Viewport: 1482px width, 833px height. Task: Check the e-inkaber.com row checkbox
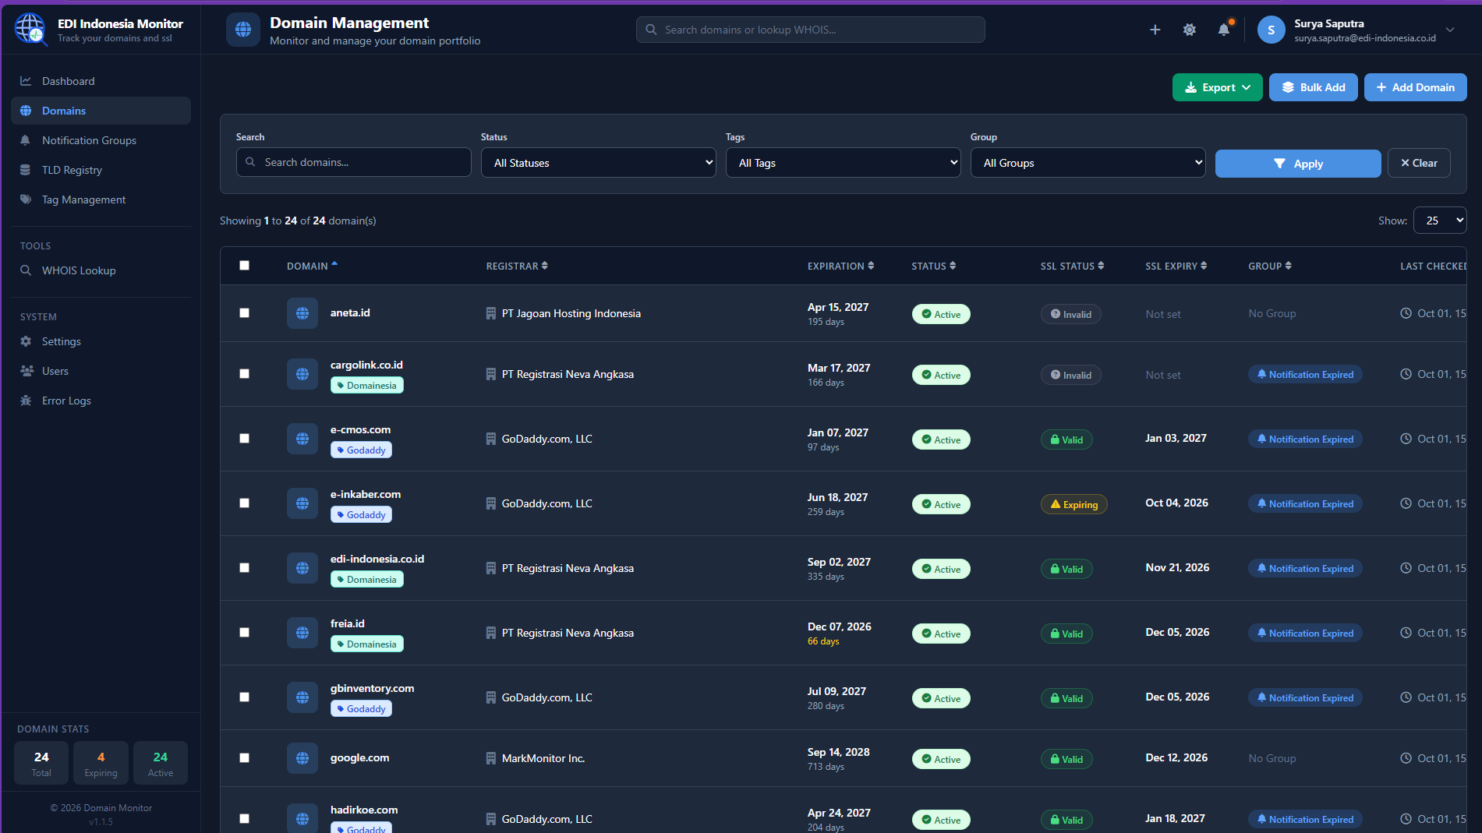click(244, 503)
